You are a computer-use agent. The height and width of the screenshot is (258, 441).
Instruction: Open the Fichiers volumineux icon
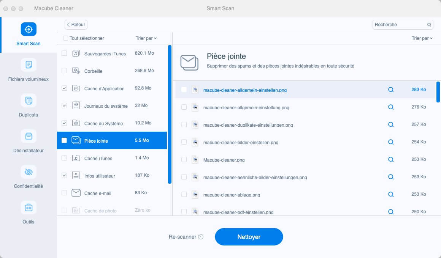pyautogui.click(x=29, y=65)
